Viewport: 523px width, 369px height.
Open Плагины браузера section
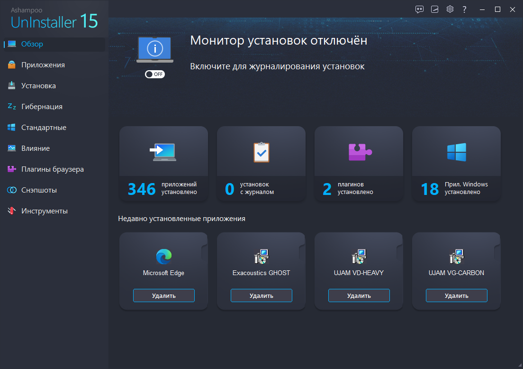pyautogui.click(x=54, y=169)
